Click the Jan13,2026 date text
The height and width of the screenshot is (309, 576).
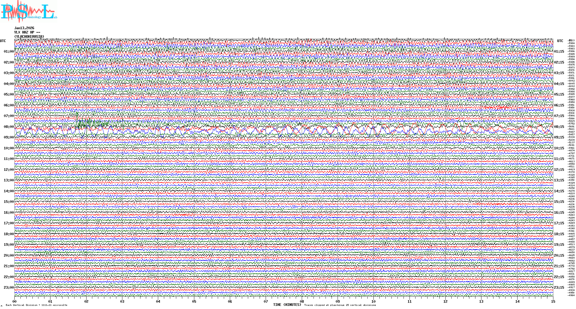coord(24,28)
